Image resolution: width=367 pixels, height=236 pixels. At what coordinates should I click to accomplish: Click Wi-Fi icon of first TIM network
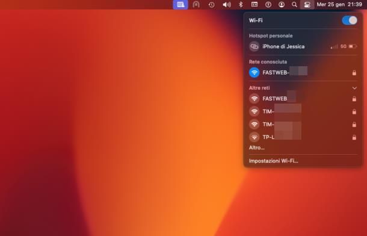pos(254,111)
